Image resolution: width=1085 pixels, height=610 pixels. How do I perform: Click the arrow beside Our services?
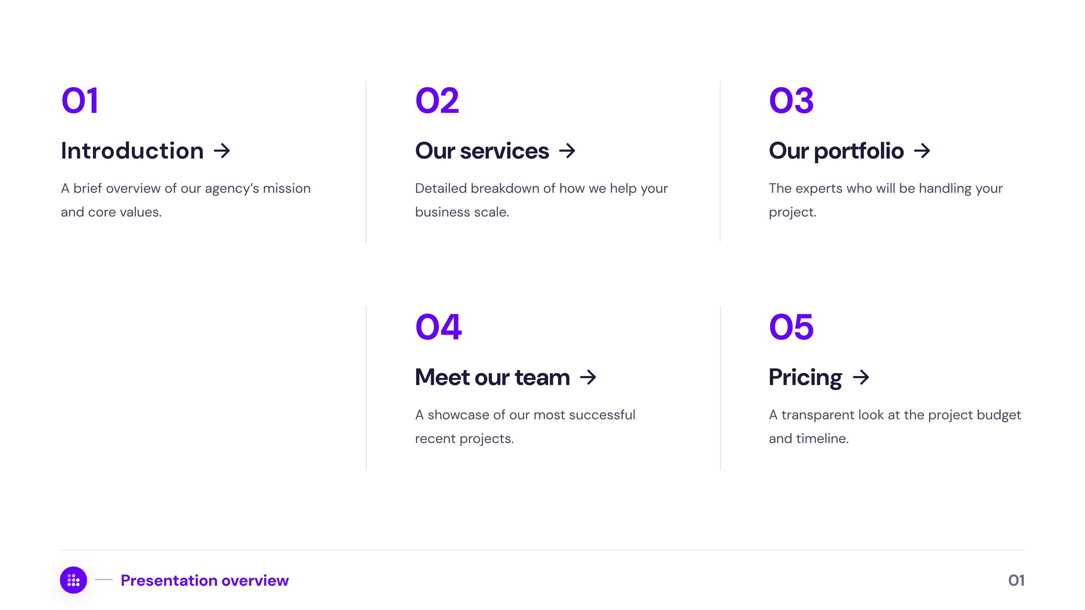(567, 151)
